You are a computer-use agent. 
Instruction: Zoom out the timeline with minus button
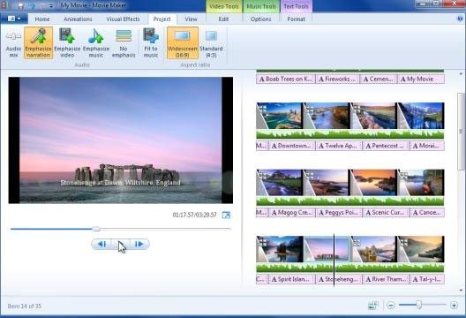point(391,306)
